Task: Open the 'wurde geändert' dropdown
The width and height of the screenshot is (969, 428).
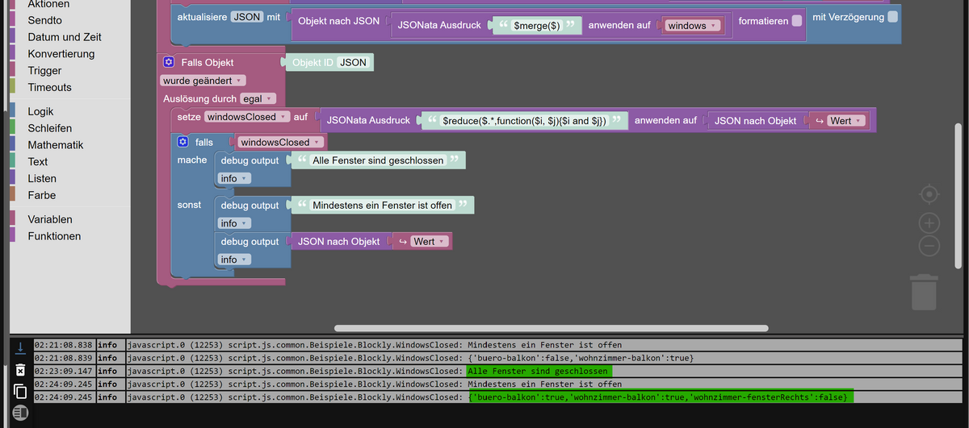Action: click(203, 81)
